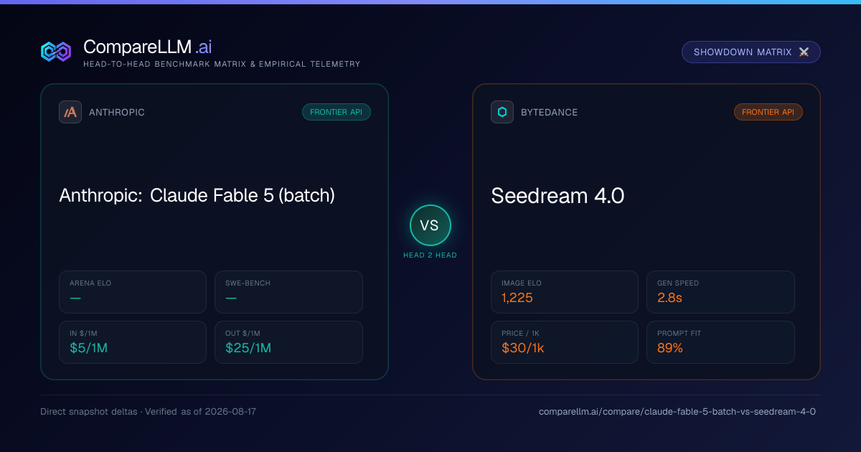Screen dimensions: 861x452
Task: Click the CompareLLM interlocking hexagons logo
Action: tap(56, 52)
